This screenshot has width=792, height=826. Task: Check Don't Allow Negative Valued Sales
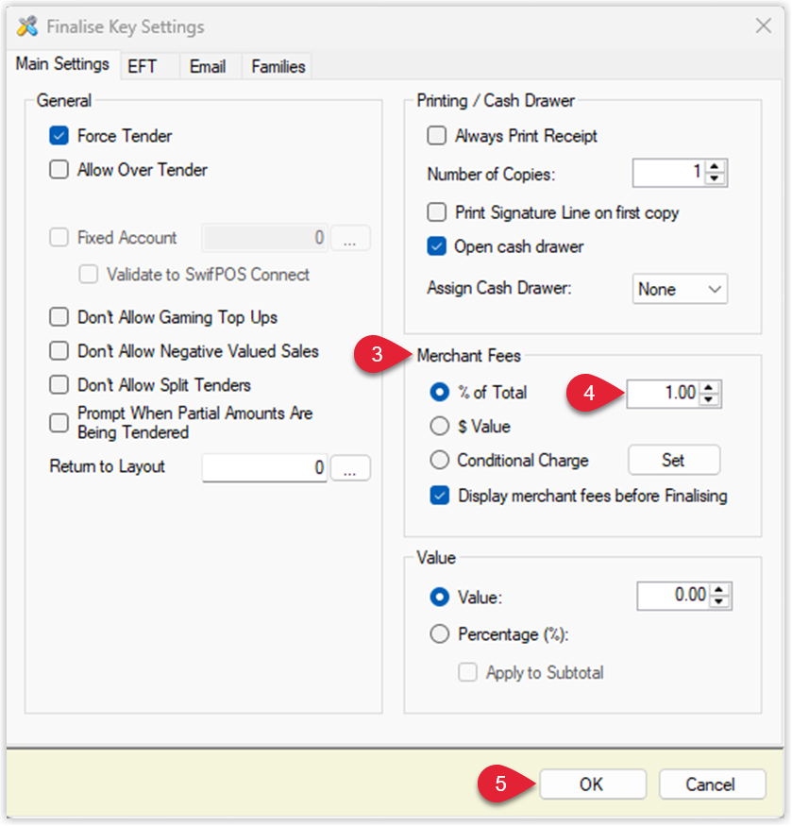59,351
